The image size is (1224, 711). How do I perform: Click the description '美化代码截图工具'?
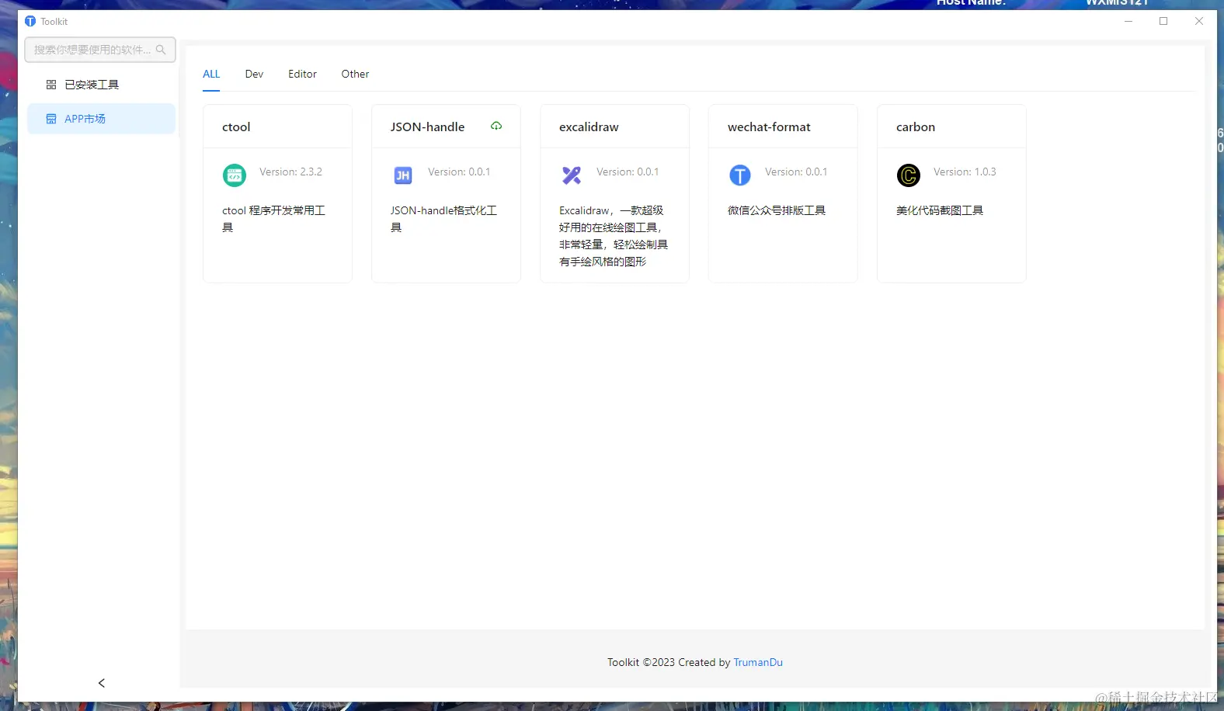(940, 211)
